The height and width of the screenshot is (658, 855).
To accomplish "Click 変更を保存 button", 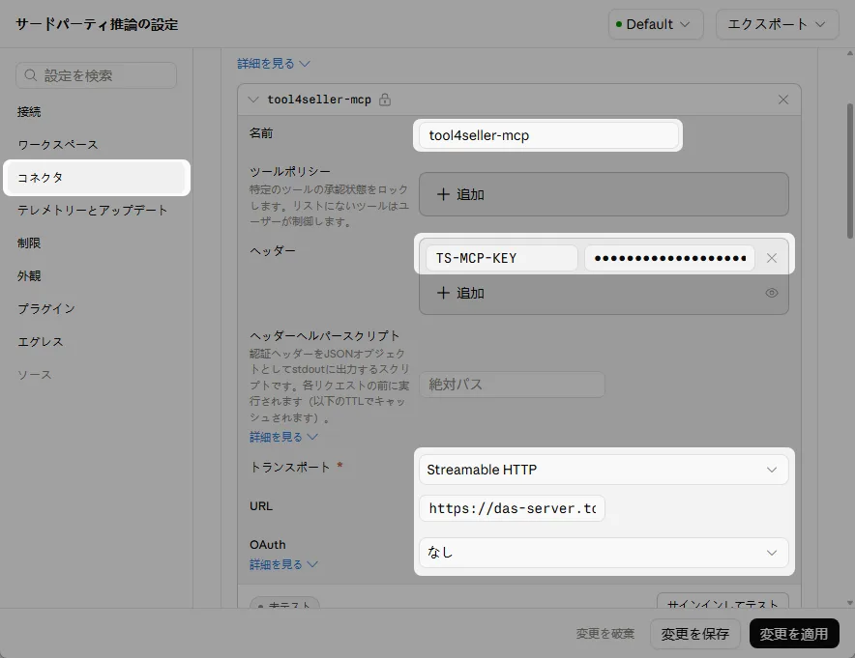I will point(694,634).
